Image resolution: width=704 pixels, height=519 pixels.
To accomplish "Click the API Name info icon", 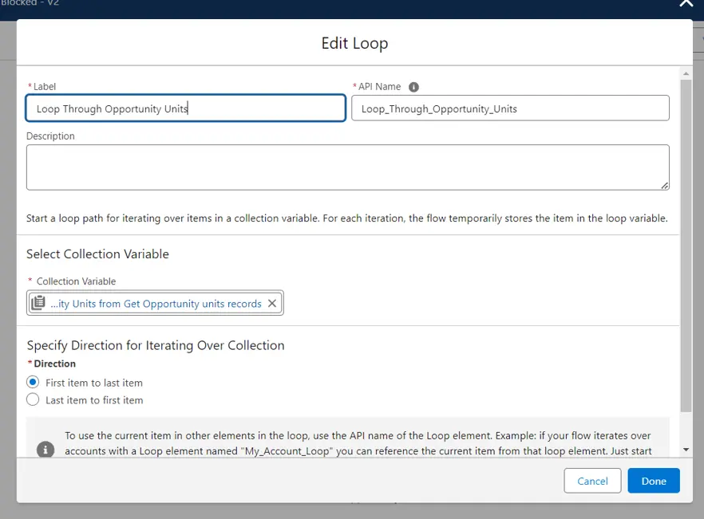I will [413, 87].
